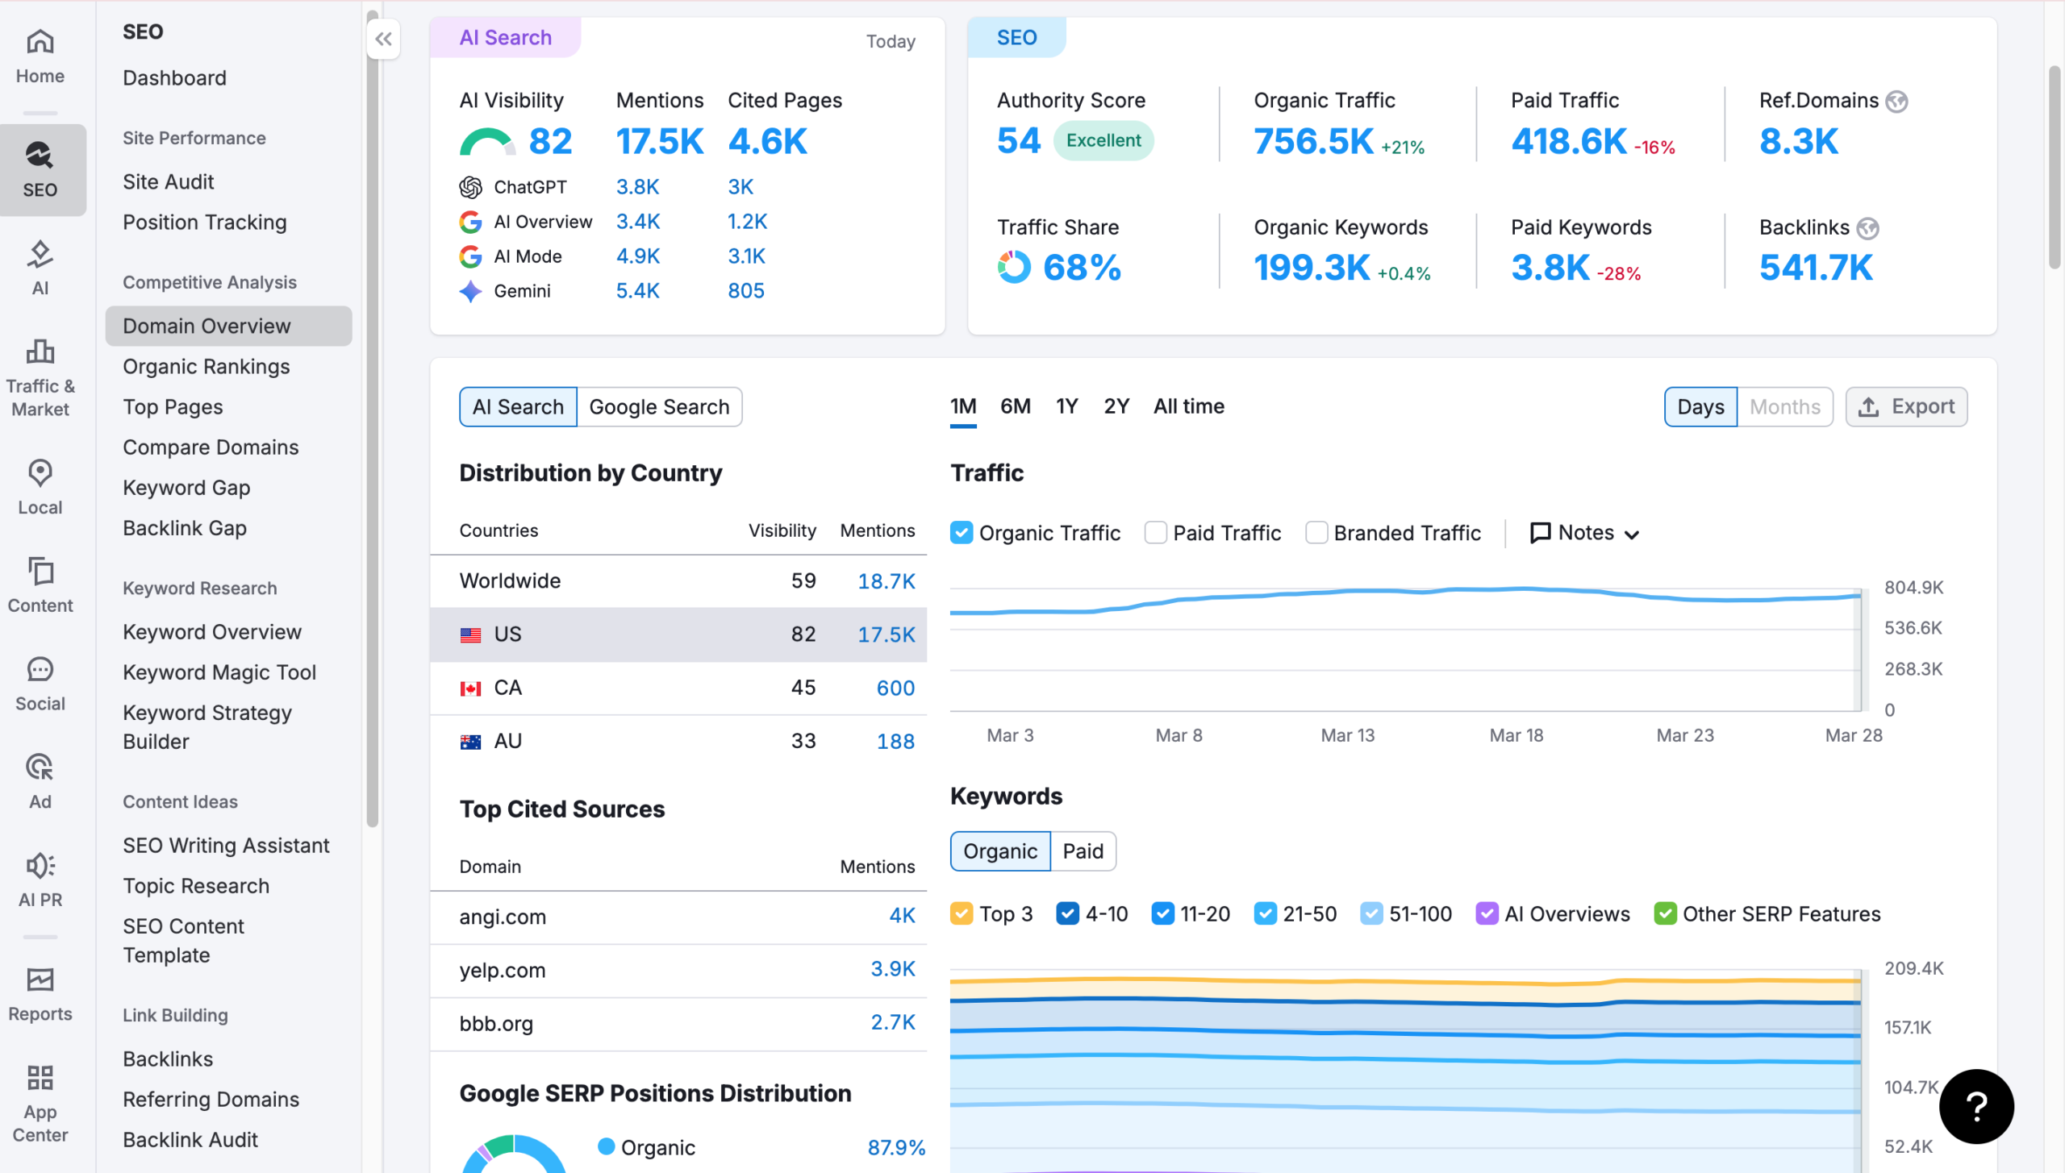2065x1173 pixels.
Task: Open Keyword Magic Tool link
Action: 219,672
